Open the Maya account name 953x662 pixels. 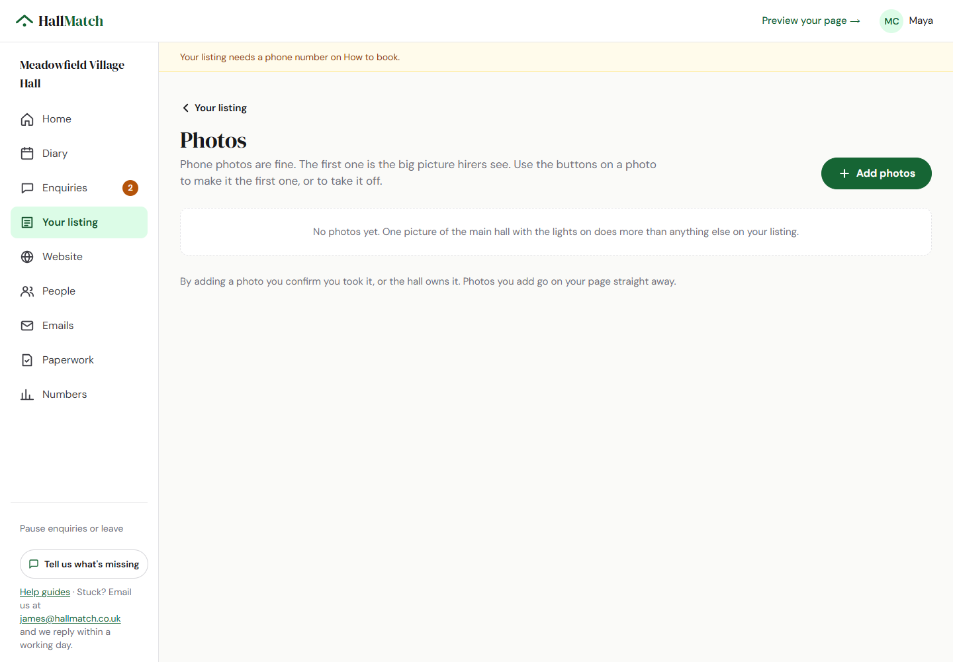[x=921, y=21]
